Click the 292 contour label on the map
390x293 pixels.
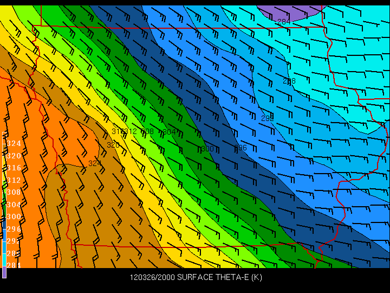point(268,118)
